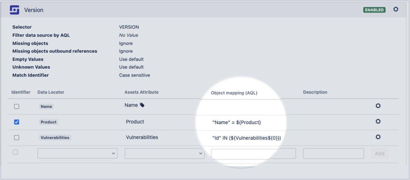Click the Version title text

click(34, 10)
